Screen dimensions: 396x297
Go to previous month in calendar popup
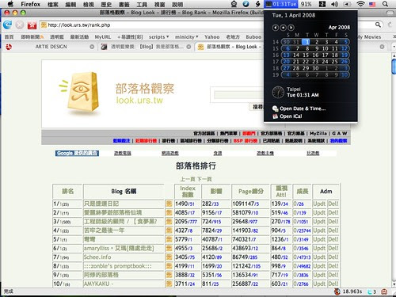click(275, 28)
